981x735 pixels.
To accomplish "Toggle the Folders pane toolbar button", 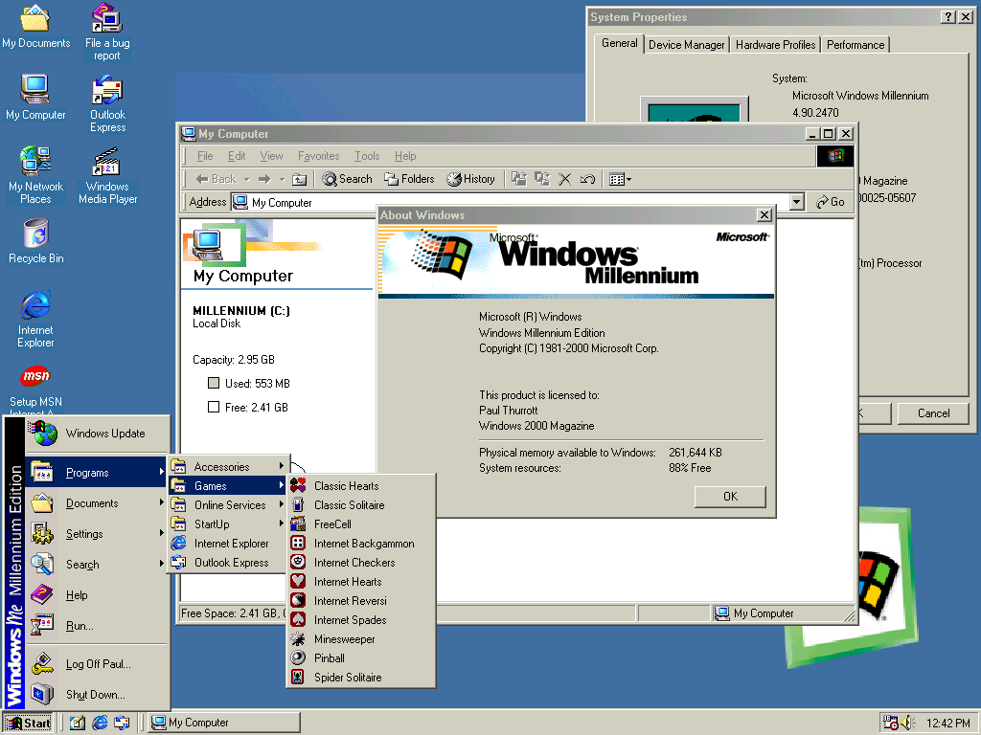I will tap(409, 179).
